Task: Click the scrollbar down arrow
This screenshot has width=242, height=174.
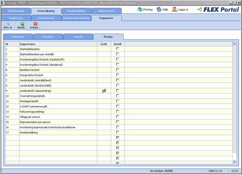Action: click(x=234, y=162)
